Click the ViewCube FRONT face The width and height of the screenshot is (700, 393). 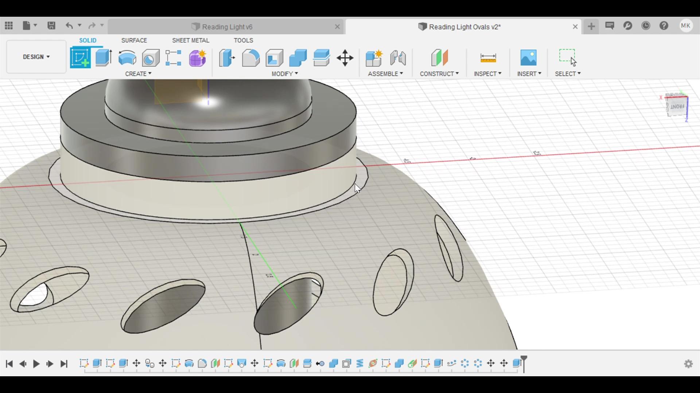pos(677,107)
